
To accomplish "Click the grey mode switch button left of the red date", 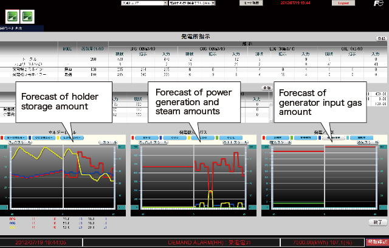I will 251,3.
